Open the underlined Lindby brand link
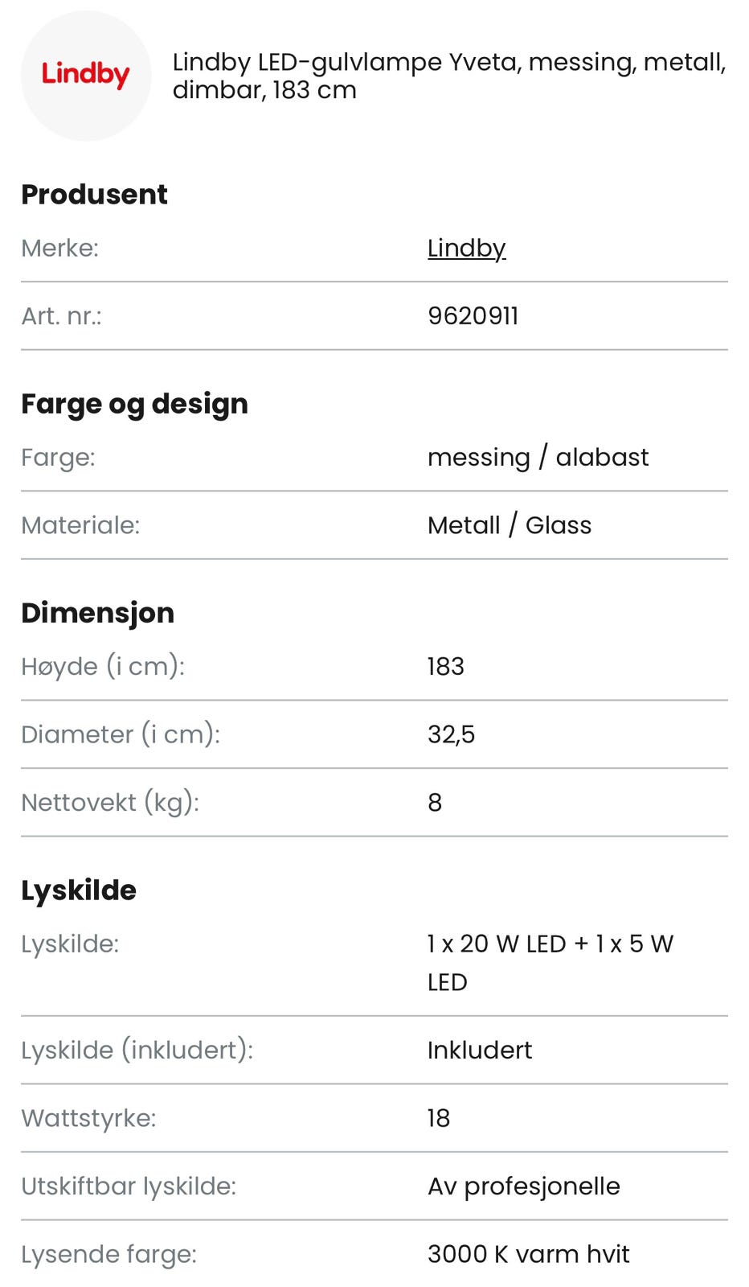 tap(466, 249)
